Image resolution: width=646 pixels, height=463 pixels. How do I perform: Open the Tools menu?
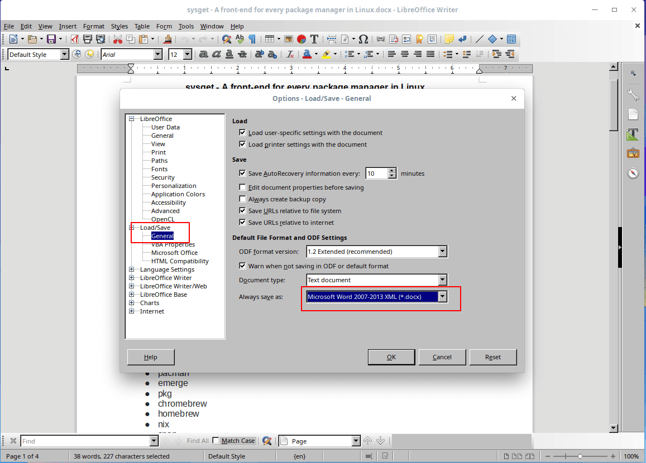(x=186, y=26)
